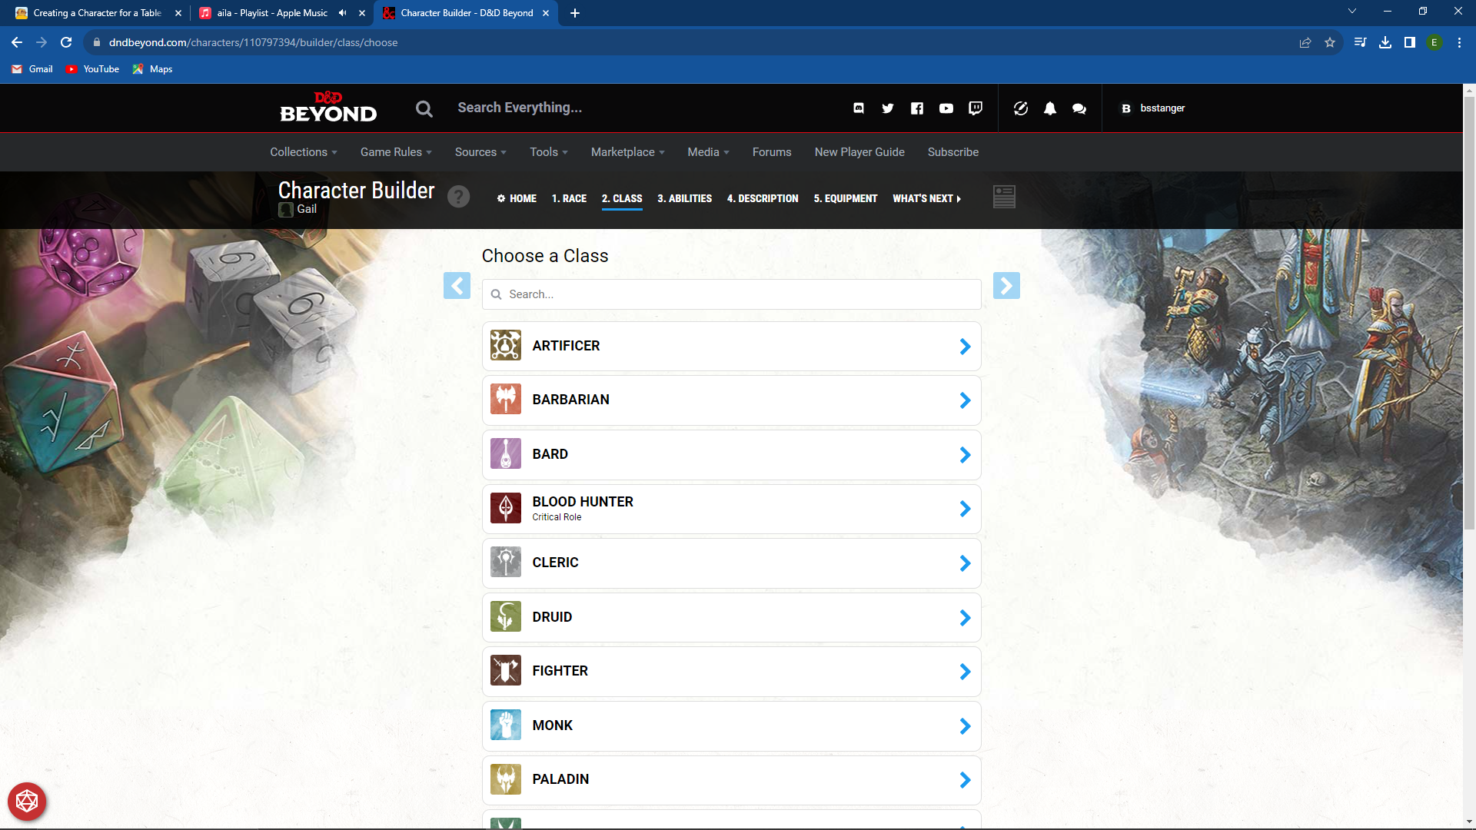The width and height of the screenshot is (1476, 830).
Task: Open the Marketplace dropdown
Action: 627,152
